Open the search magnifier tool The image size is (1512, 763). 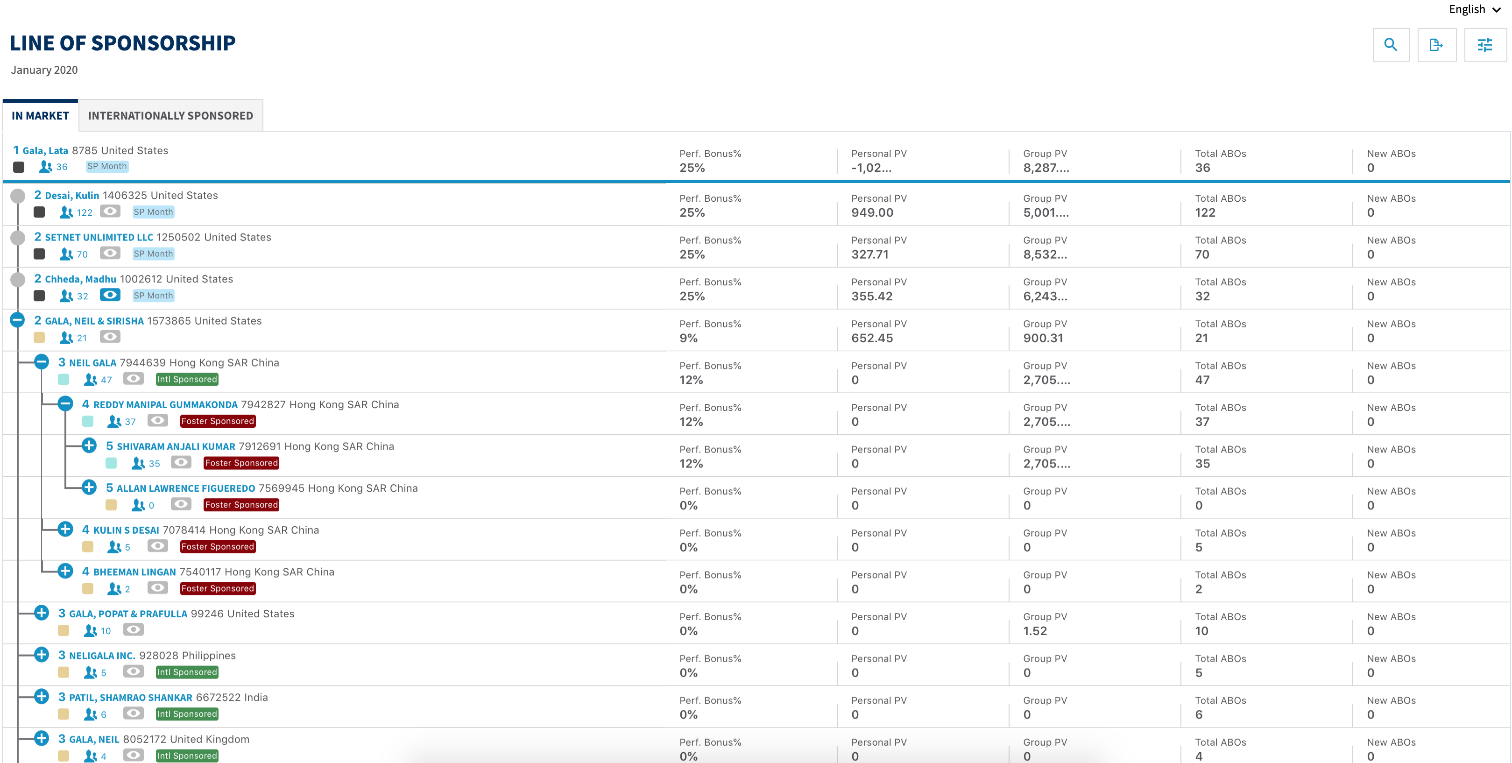tap(1391, 45)
